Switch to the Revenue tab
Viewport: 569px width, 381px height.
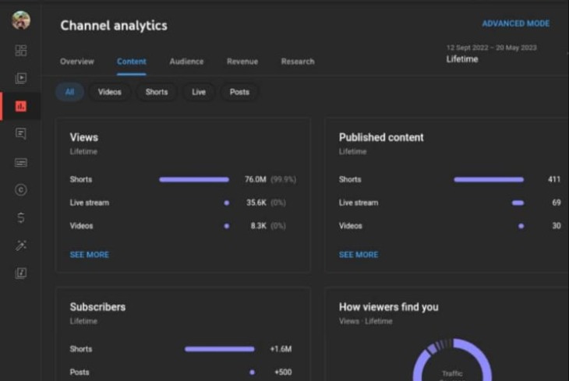pos(242,62)
